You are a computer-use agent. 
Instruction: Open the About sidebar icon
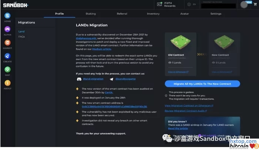[7, 84]
